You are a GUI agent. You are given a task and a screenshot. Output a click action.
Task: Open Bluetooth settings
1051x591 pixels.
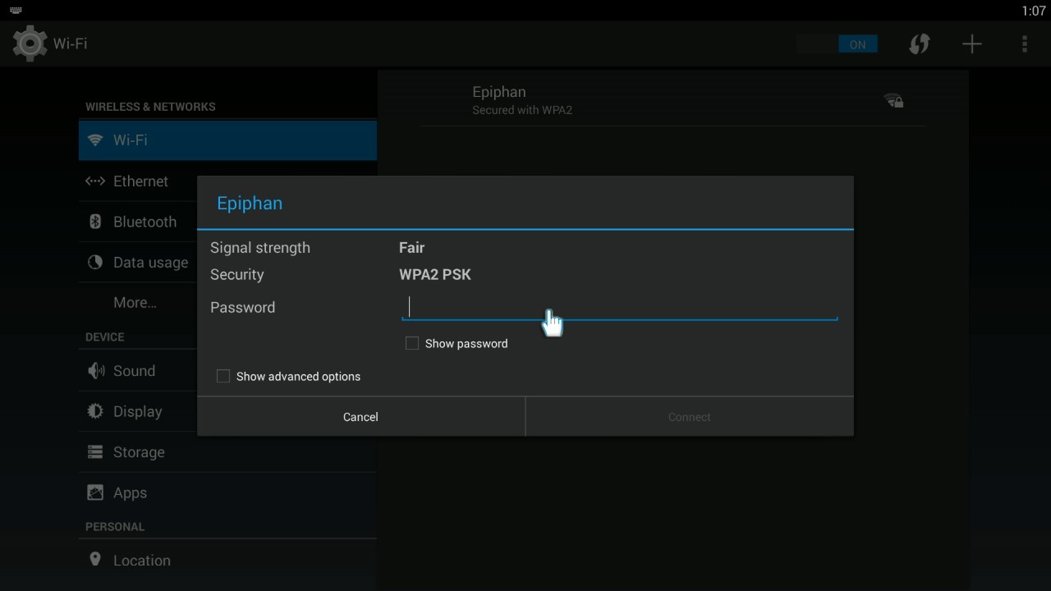point(227,222)
